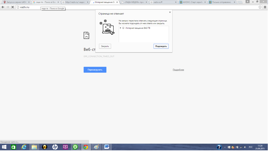Open File Explorer from the taskbar

coord(34,147)
